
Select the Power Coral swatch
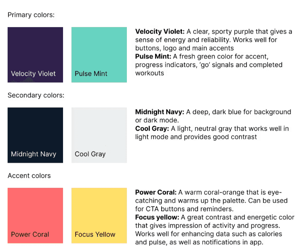pos(35,215)
